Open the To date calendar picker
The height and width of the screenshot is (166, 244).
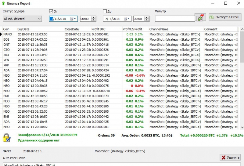click(127, 19)
